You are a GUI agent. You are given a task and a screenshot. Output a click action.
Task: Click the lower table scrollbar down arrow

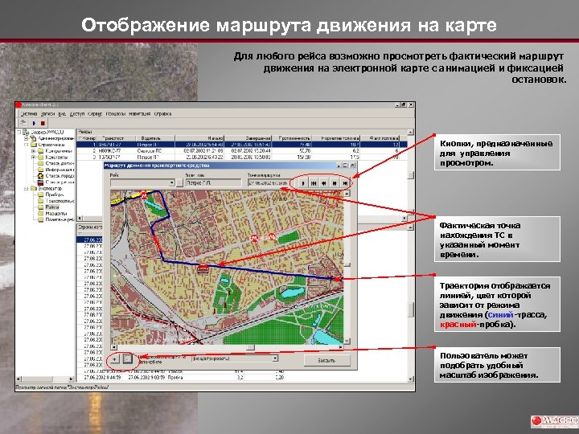pos(411,379)
